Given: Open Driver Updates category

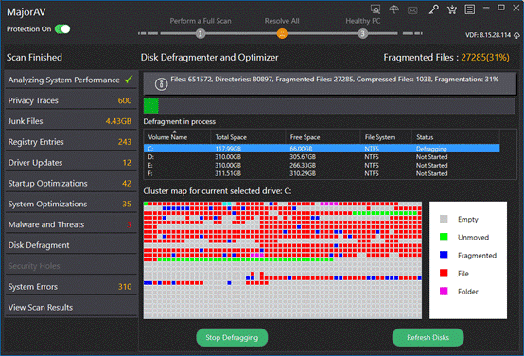Looking at the screenshot, I should point(71,163).
